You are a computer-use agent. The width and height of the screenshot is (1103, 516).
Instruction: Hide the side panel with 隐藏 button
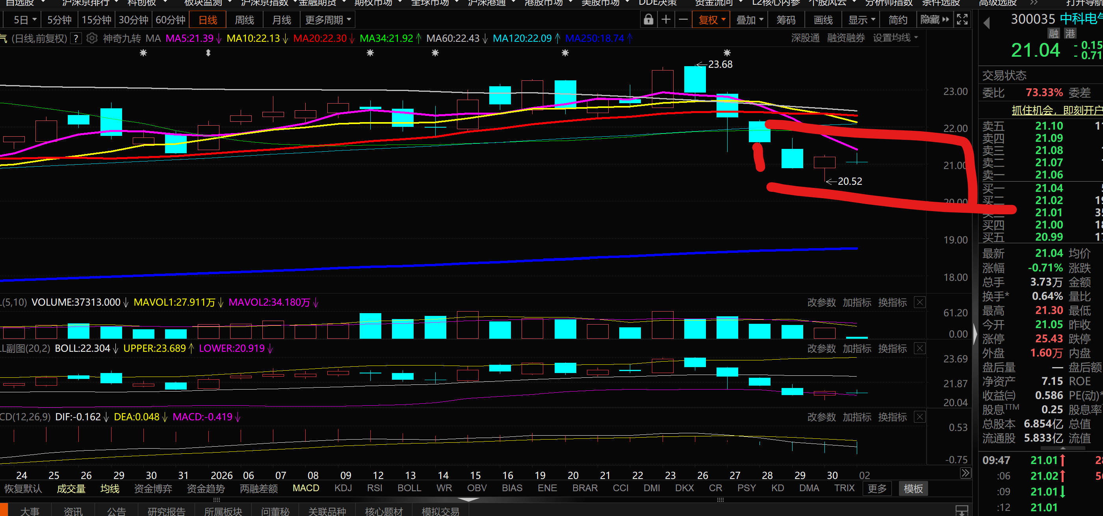(x=934, y=20)
